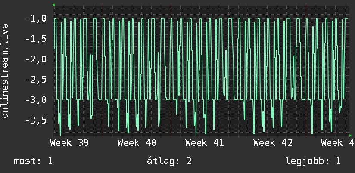Click the 'most: 1' statistic text
The image size is (355, 173).
coord(33,161)
